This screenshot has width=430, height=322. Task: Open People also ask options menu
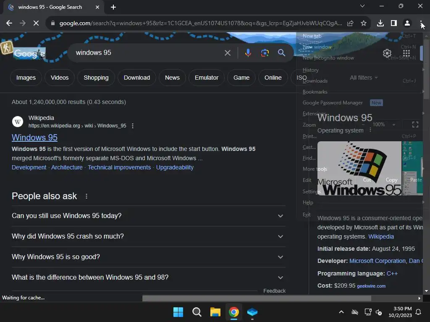87,196
